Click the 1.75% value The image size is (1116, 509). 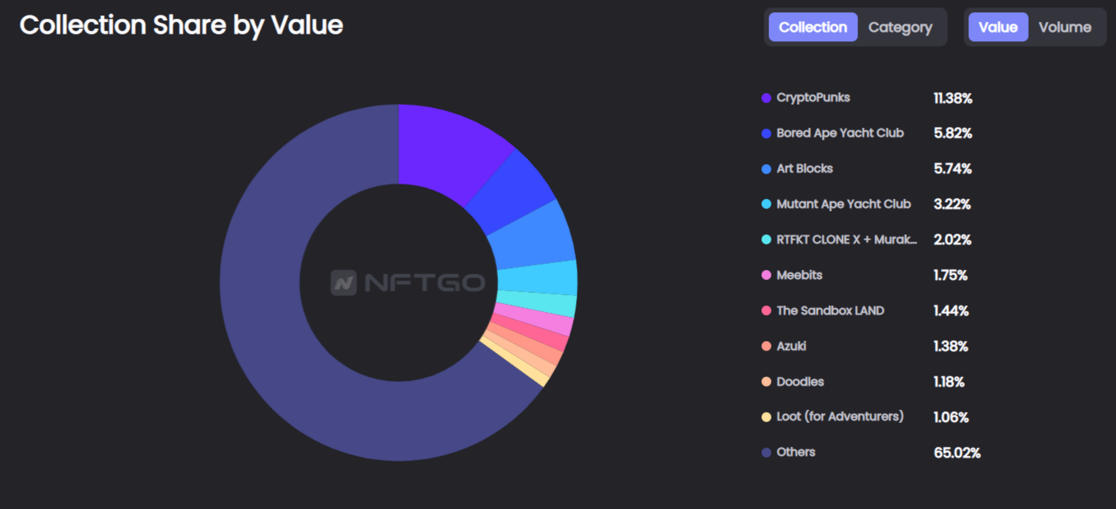click(x=950, y=275)
